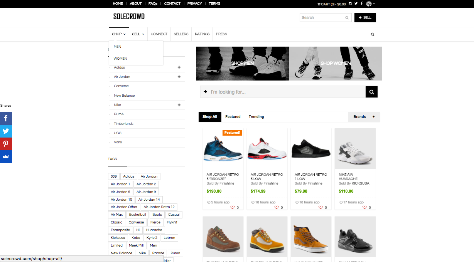Select Vans in brand category list

[118, 142]
